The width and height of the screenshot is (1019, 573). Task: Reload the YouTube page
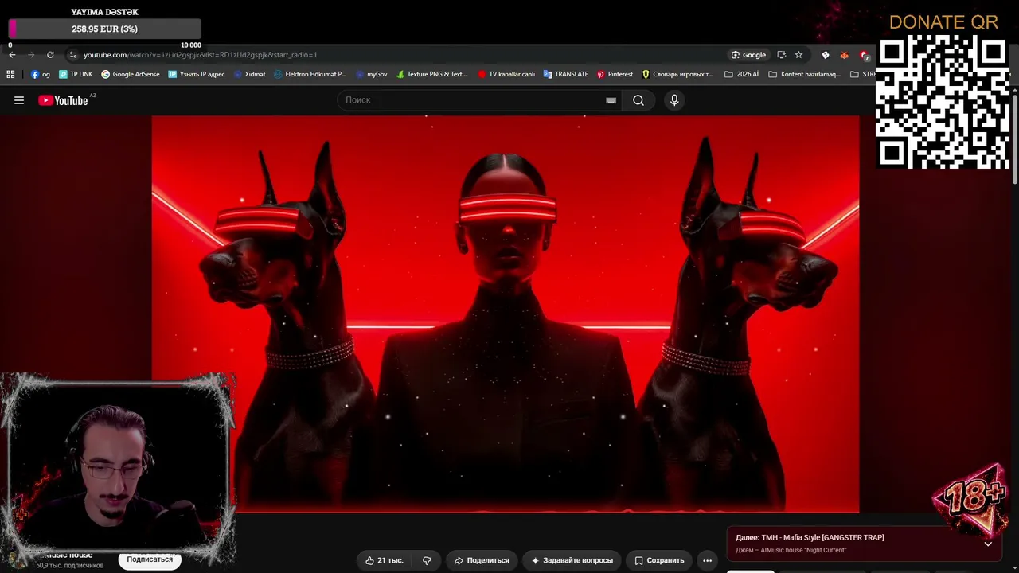click(50, 55)
